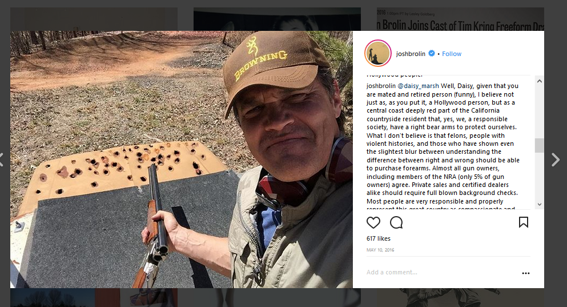This screenshot has height=307, width=567.
Task: Save post with the bookmark icon
Action: coord(523,222)
